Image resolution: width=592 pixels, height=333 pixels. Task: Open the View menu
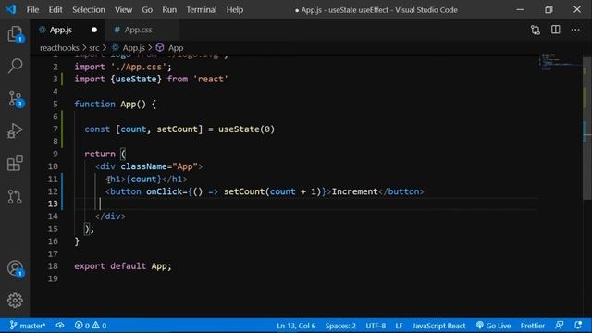123,10
